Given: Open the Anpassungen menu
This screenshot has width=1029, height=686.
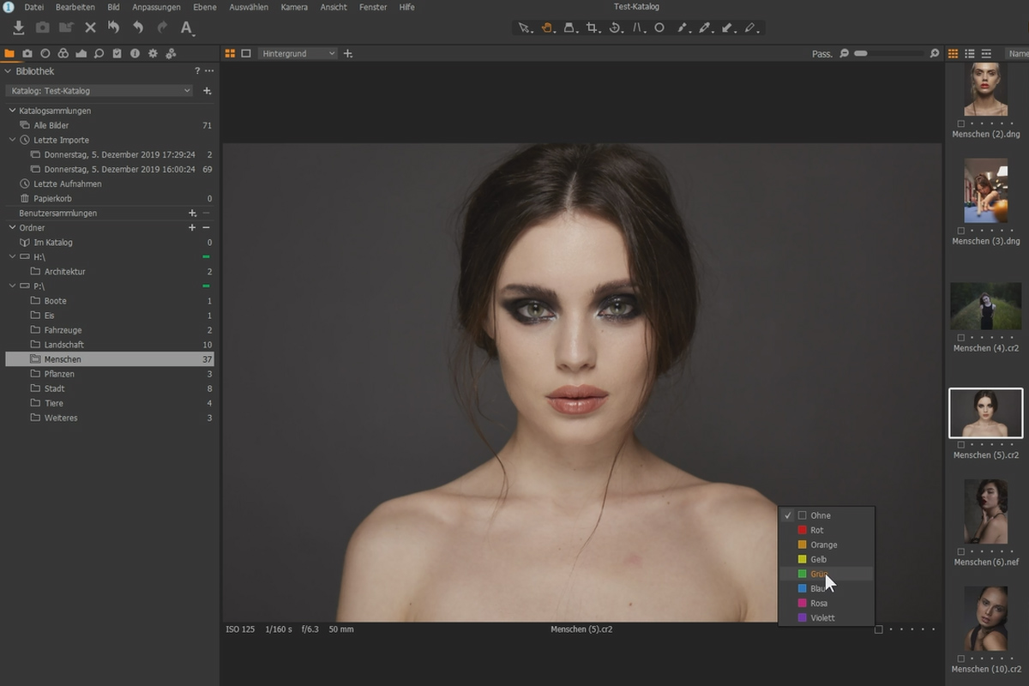Looking at the screenshot, I should pyautogui.click(x=156, y=7).
